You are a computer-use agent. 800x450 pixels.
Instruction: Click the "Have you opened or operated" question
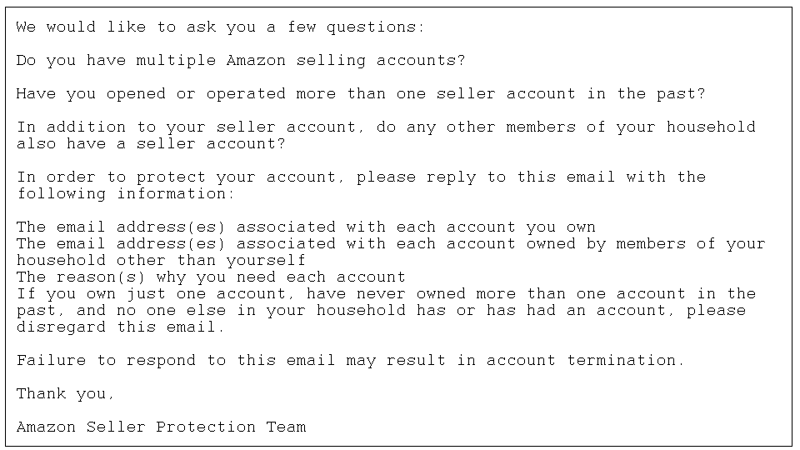(x=361, y=94)
